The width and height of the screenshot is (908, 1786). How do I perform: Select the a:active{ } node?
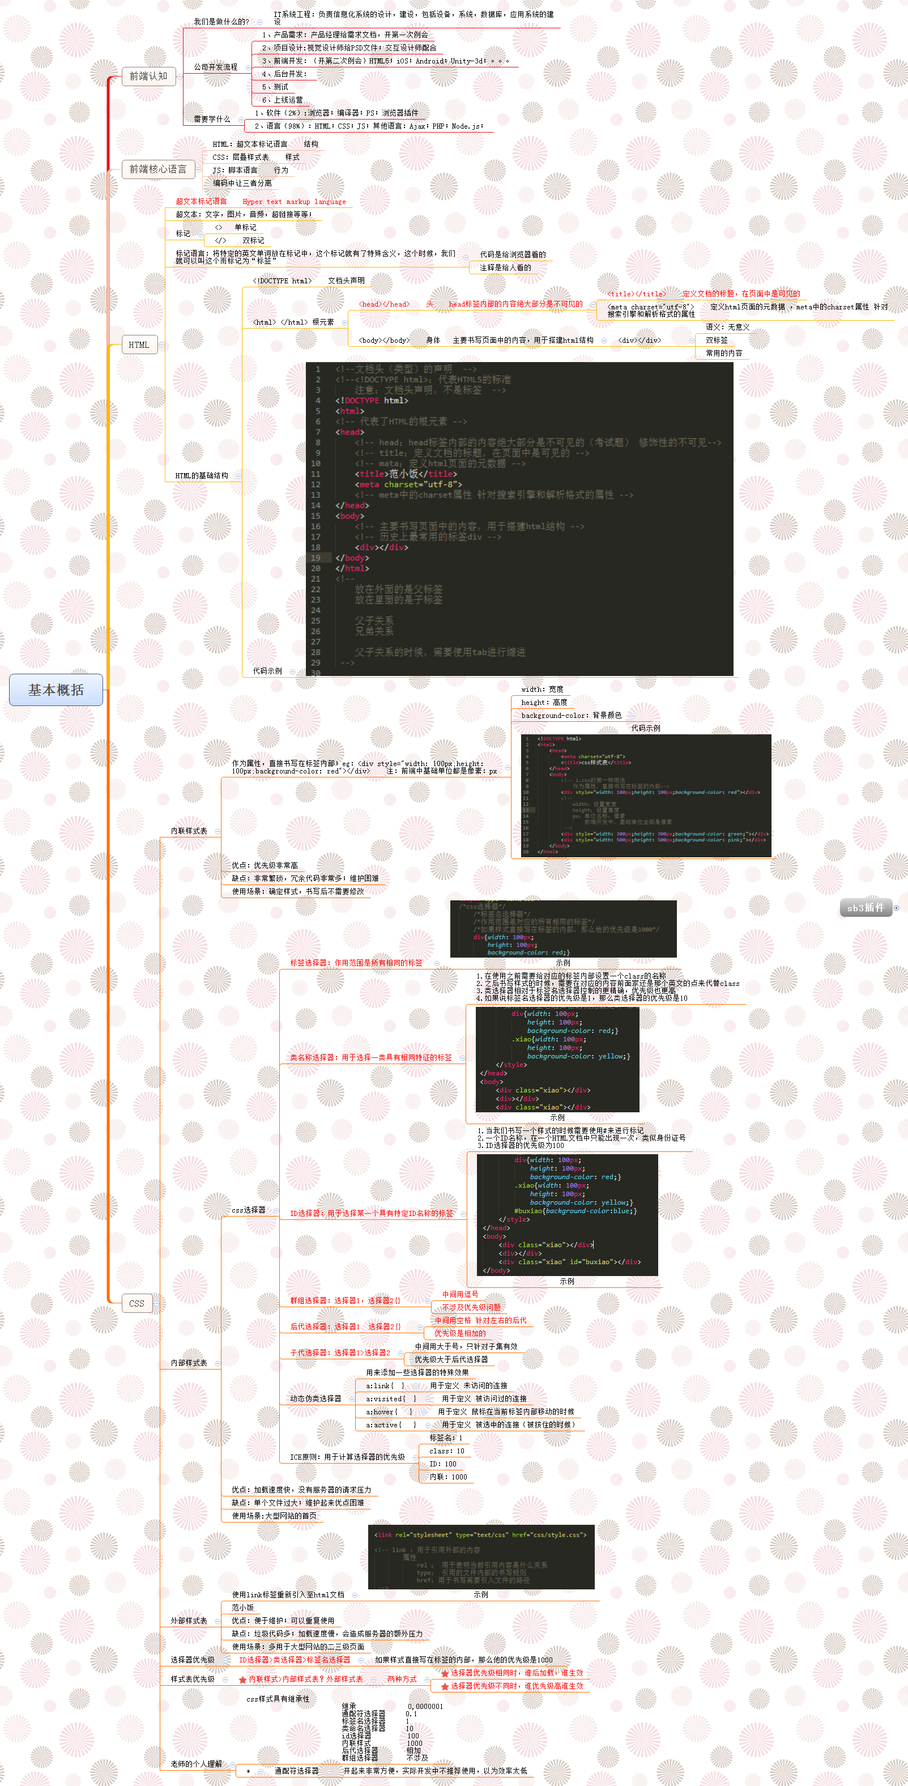[391, 1426]
